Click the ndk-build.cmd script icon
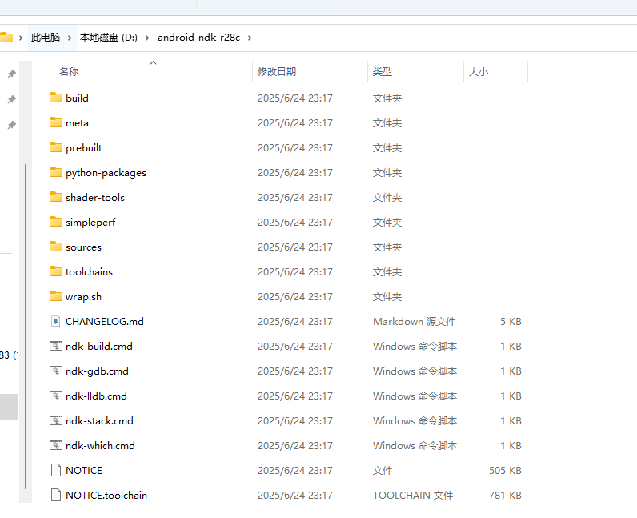Screen dimensions: 637x518 (56, 346)
